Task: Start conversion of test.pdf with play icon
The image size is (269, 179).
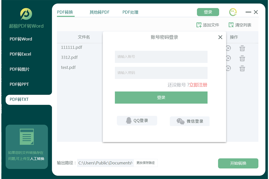Action: click(x=228, y=68)
